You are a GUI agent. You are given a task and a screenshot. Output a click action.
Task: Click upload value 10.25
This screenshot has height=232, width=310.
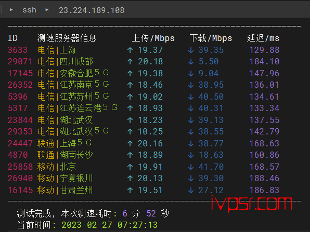tap(150, 131)
